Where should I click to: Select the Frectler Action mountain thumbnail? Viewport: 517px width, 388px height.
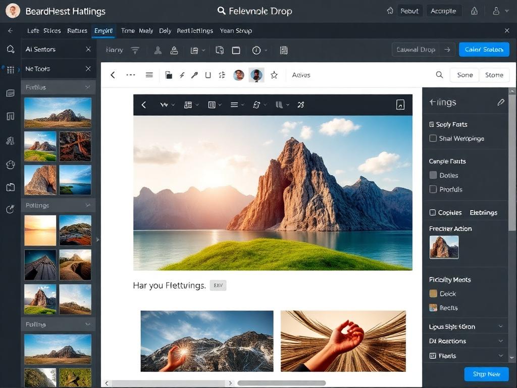[444, 247]
